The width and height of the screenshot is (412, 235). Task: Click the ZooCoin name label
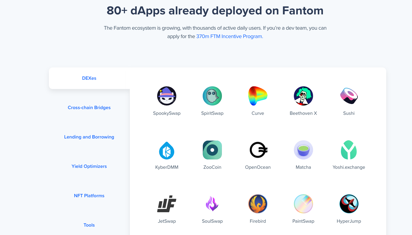[212, 167]
